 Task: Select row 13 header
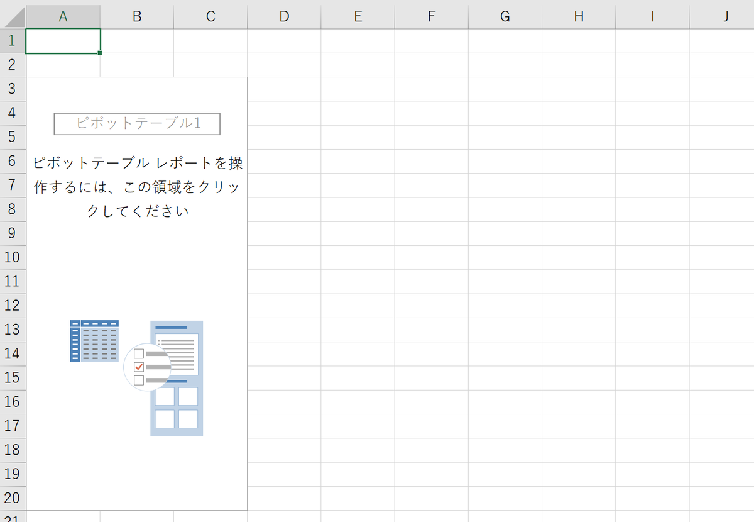(13, 330)
